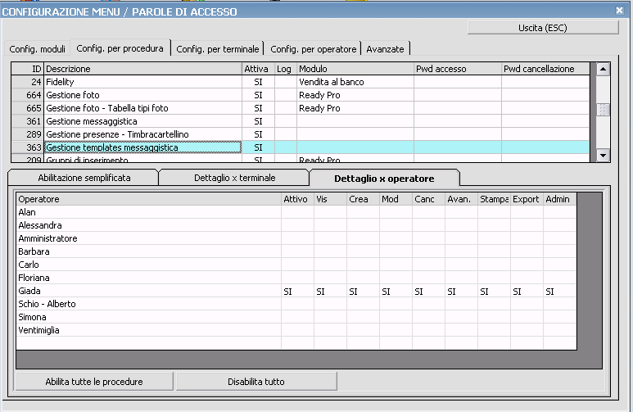The width and height of the screenshot is (633, 412).
Task: Toggle Giada's Vis SI cell
Action: point(330,292)
